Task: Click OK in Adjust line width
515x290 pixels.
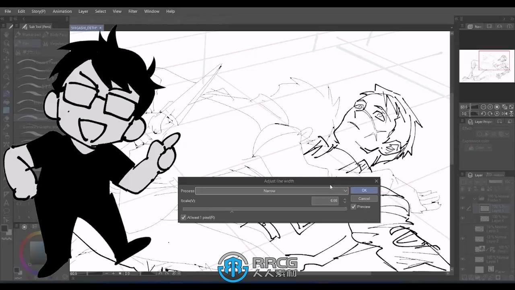Action: 364,191
